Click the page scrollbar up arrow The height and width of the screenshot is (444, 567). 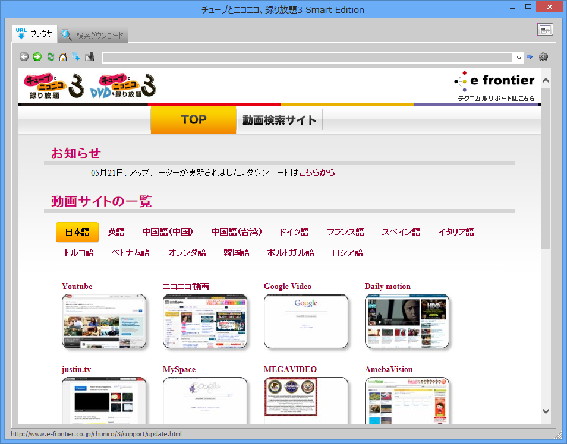(x=546, y=81)
